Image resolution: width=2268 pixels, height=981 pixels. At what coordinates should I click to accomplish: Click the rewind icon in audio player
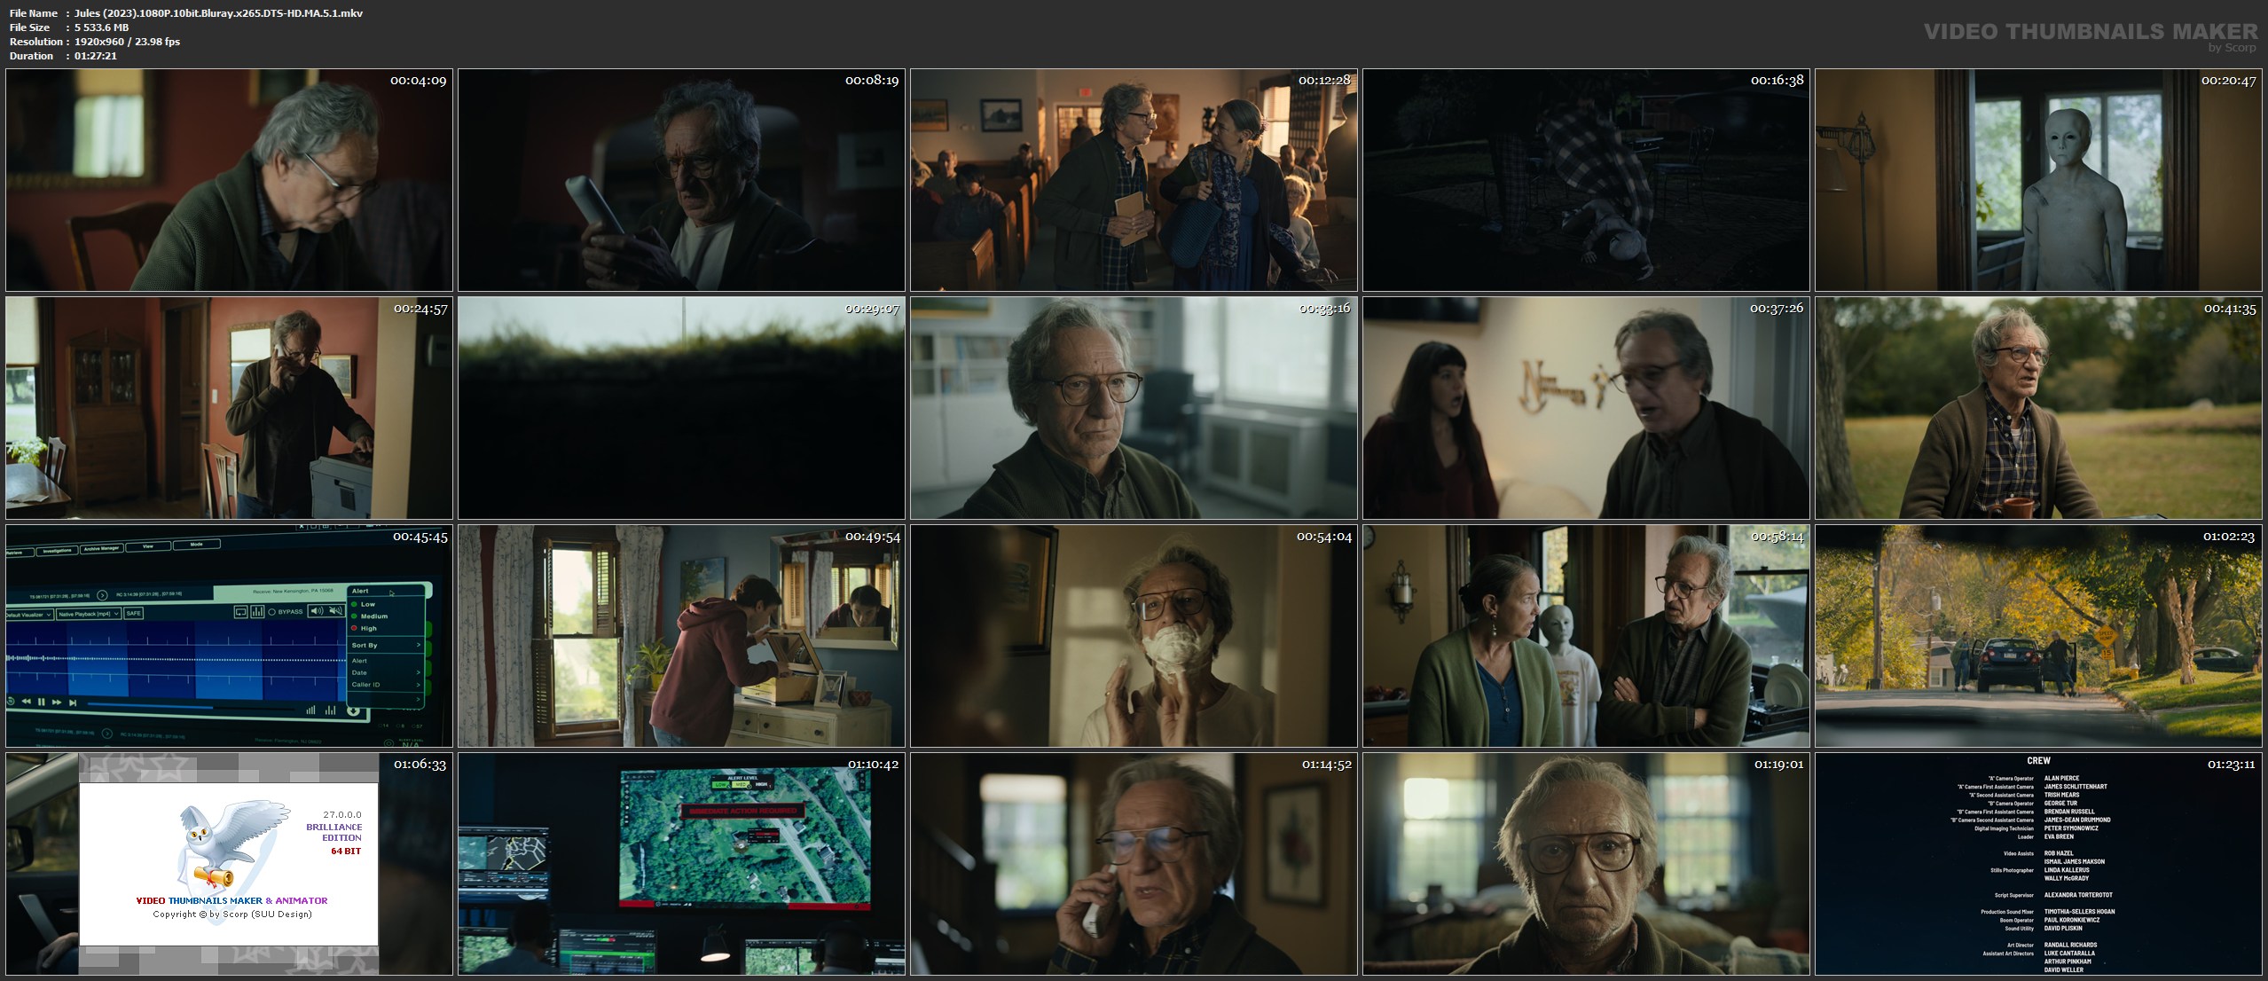(x=26, y=702)
